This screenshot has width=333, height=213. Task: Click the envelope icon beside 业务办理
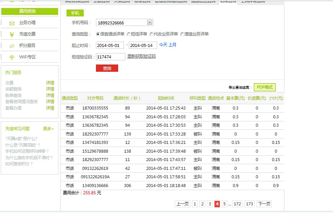[12, 23]
